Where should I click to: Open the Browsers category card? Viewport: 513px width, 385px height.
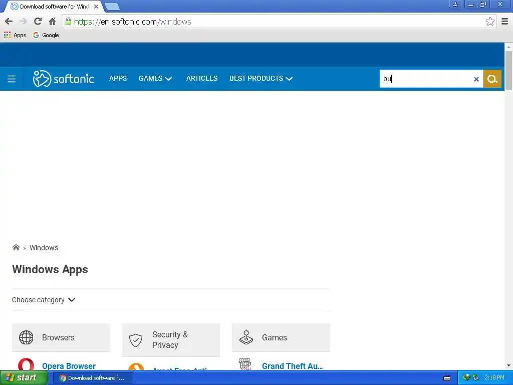61,337
